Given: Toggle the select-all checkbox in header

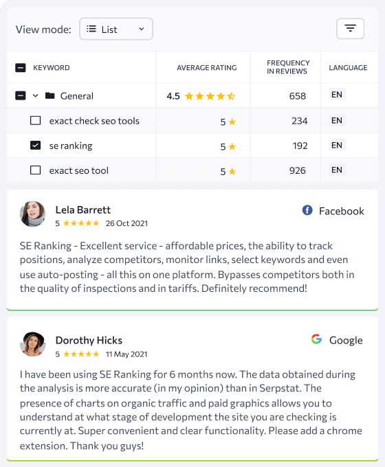Looking at the screenshot, I should click(x=20, y=67).
